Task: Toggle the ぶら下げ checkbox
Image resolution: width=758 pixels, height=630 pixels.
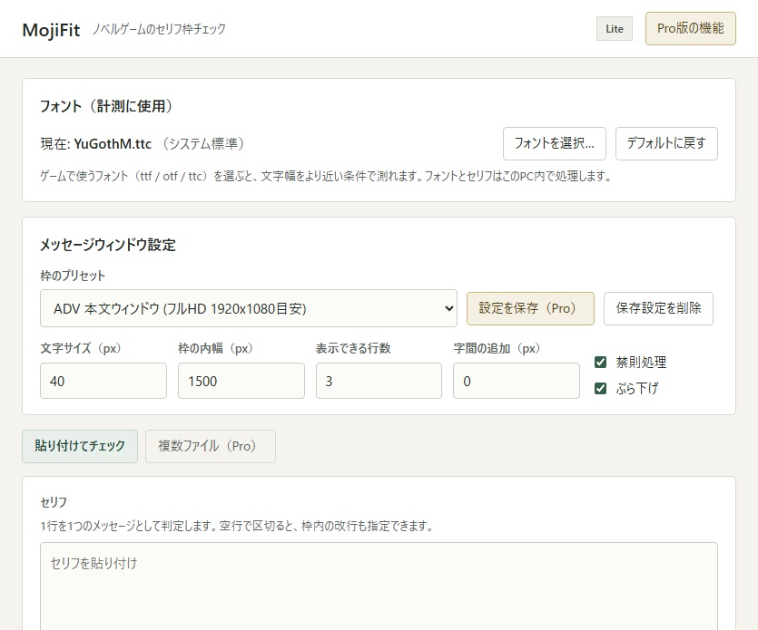Action: [600, 388]
